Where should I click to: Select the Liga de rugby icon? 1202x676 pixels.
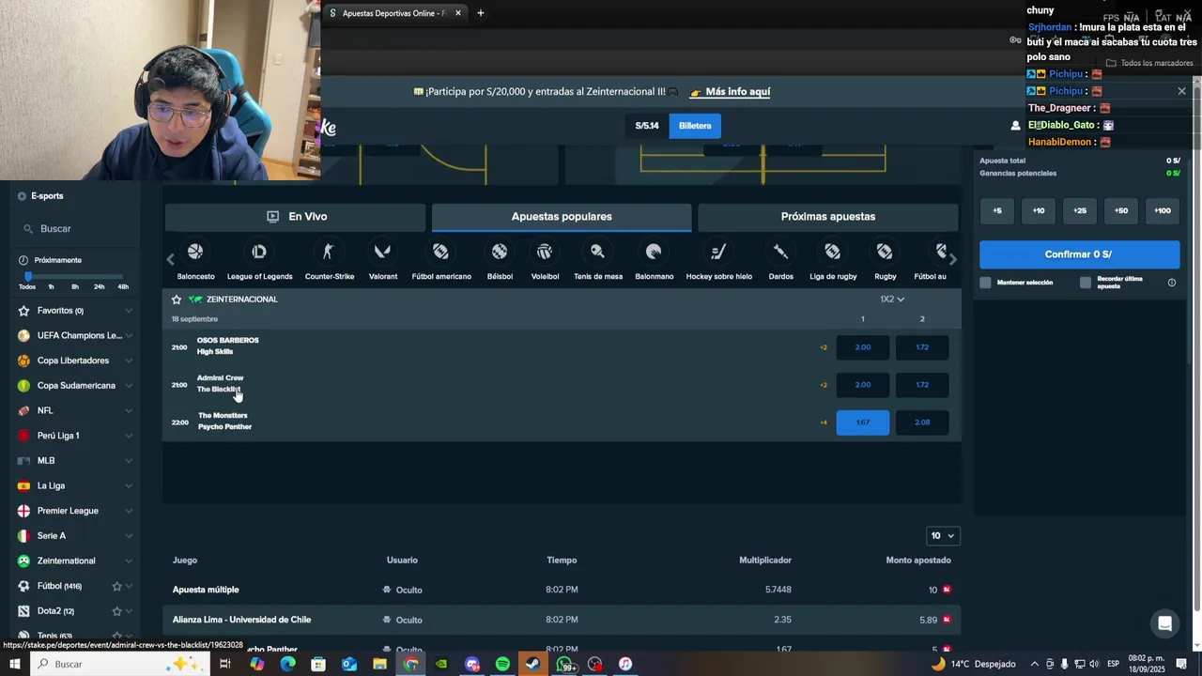pos(833,252)
